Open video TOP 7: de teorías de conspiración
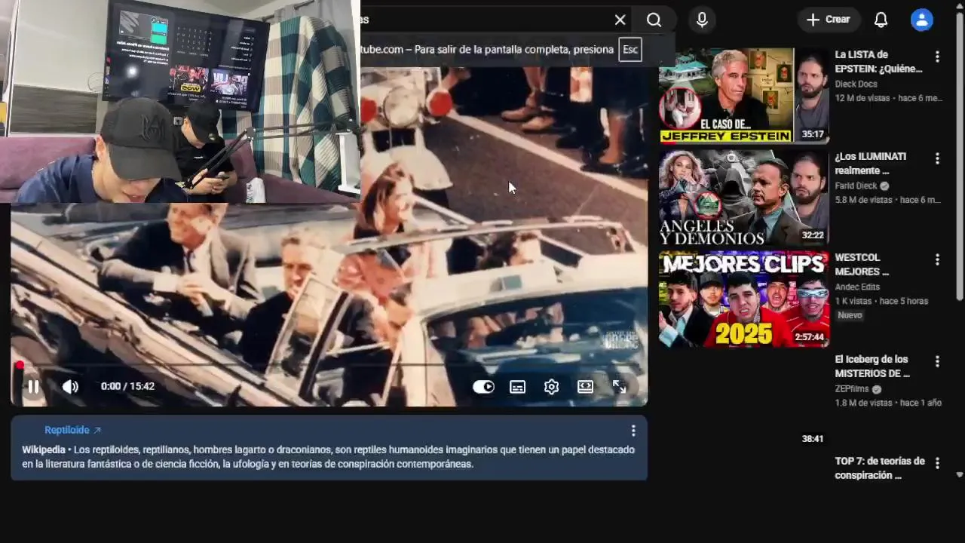 click(880, 468)
